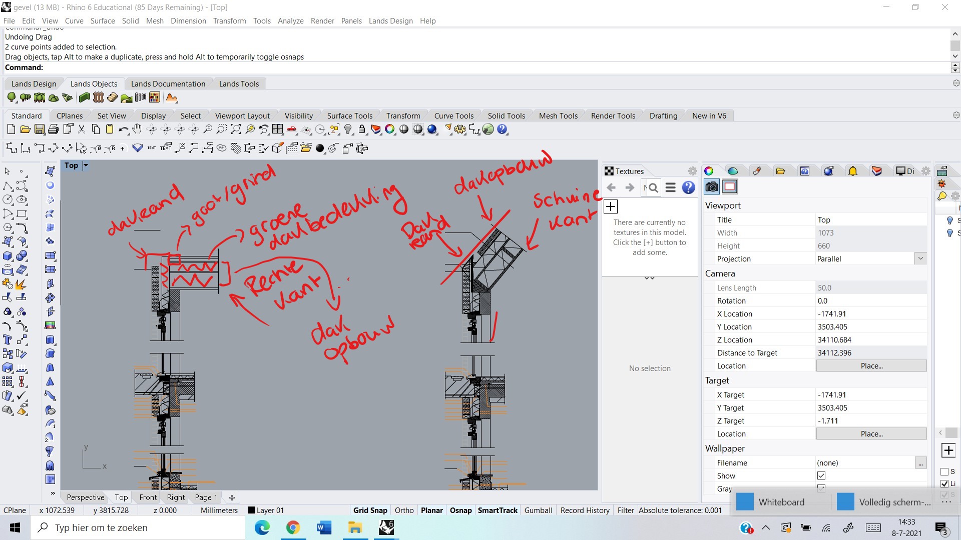Switch to the Curve Tools toolbar tab

click(x=453, y=116)
